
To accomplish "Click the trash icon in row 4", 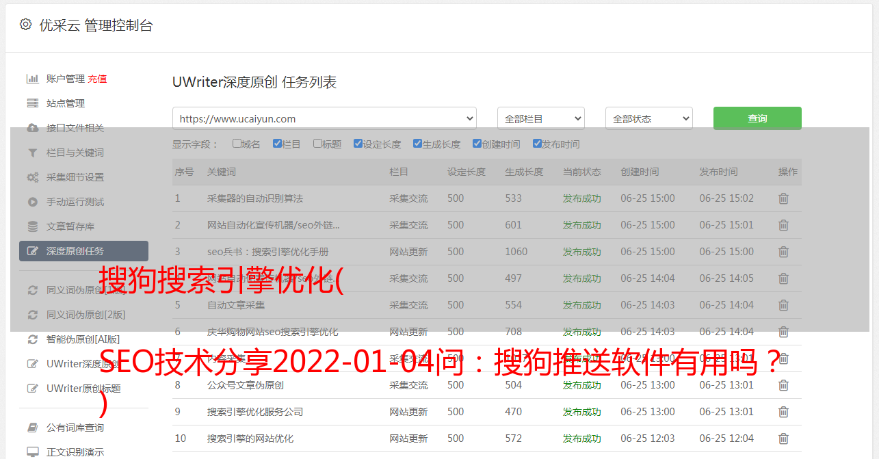I will coord(783,278).
